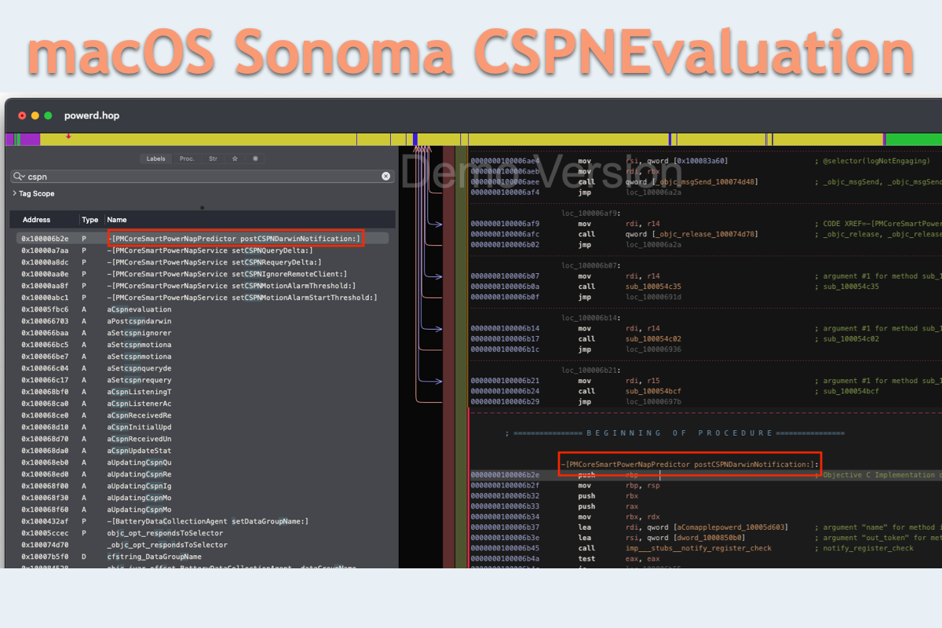Select the label at address 0x100068f30
The image size is (942, 628).
point(203,498)
